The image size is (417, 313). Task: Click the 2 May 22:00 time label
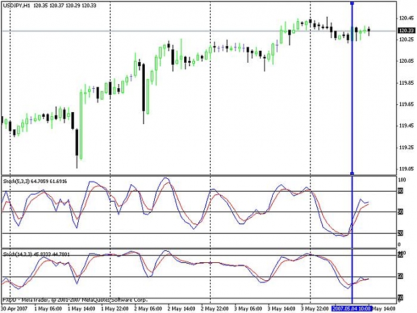pyautogui.click(x=215, y=309)
